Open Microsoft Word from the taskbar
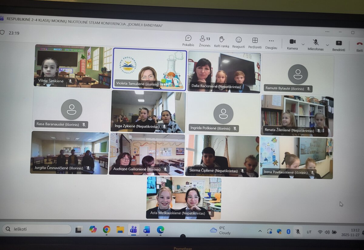364x250 pixels. pyautogui.click(x=147, y=230)
